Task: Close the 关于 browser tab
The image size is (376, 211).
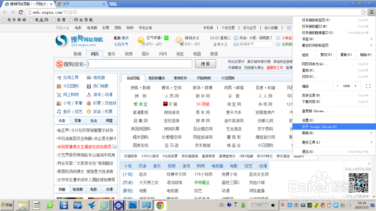Action: pyautogui.click(x=104, y=4)
